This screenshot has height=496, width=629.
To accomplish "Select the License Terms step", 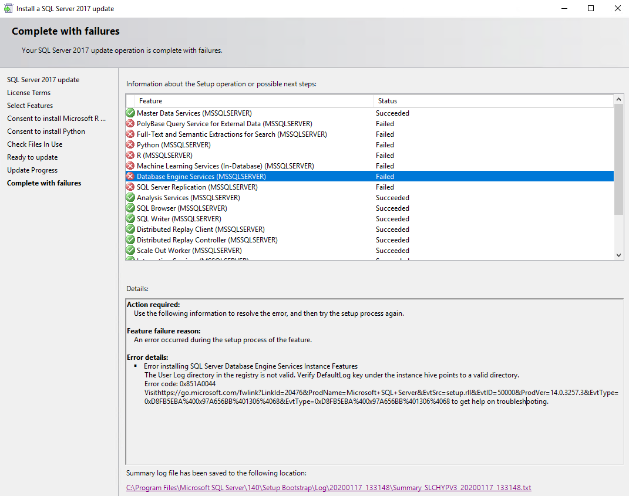I will (29, 93).
